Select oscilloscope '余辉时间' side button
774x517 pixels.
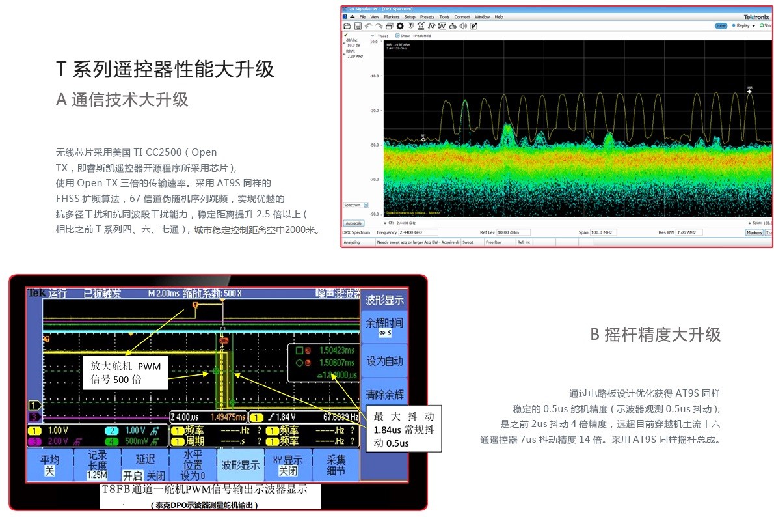[x=384, y=327]
